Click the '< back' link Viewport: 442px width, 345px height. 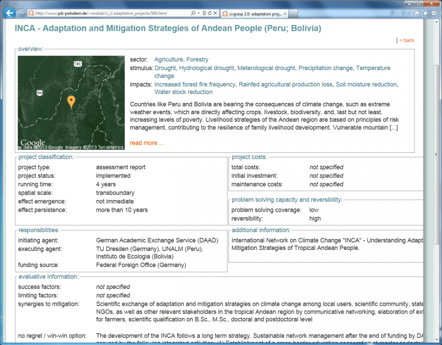click(x=407, y=40)
